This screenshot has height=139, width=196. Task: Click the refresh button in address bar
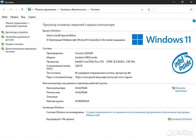[149, 10]
